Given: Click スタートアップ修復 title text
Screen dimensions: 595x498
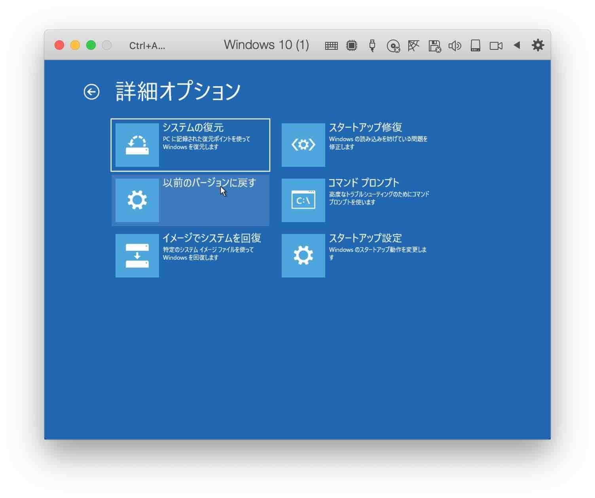Looking at the screenshot, I should 366,127.
